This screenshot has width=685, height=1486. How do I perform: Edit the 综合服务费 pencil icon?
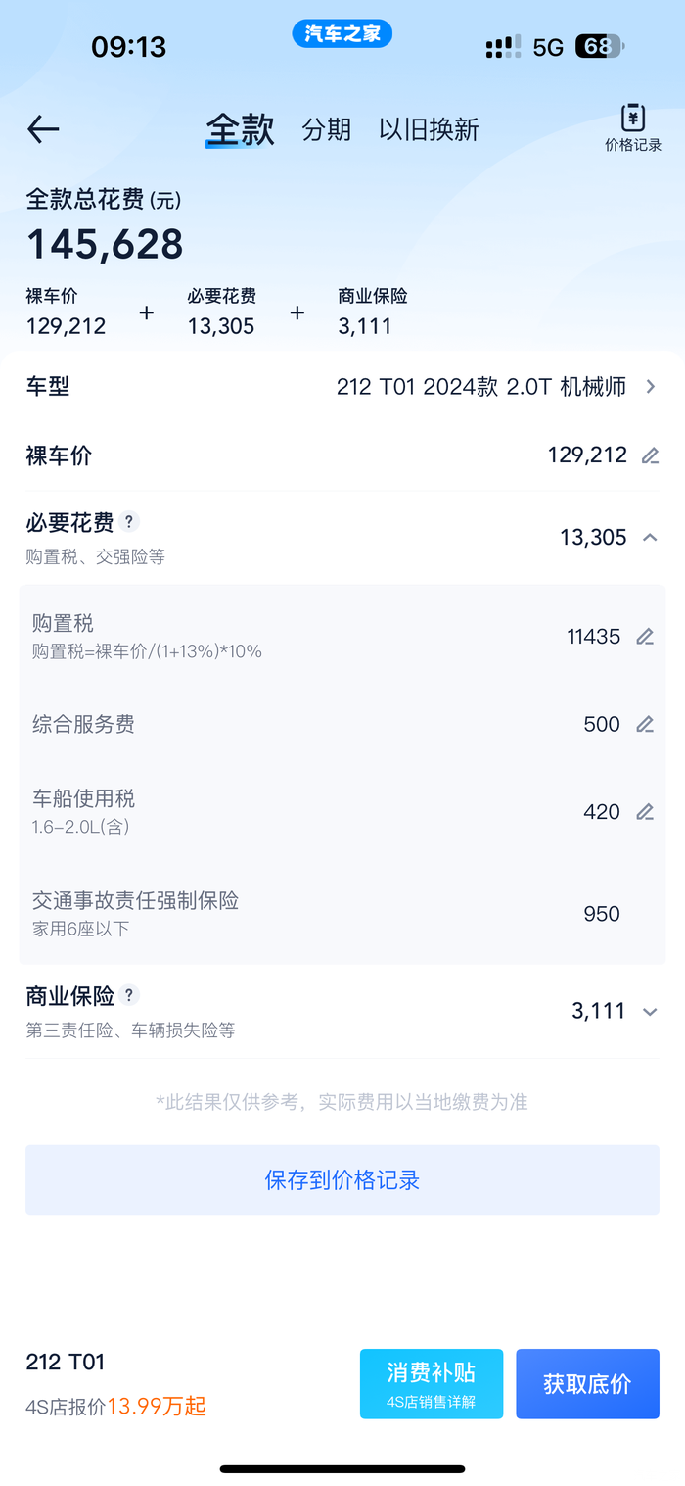click(x=644, y=725)
